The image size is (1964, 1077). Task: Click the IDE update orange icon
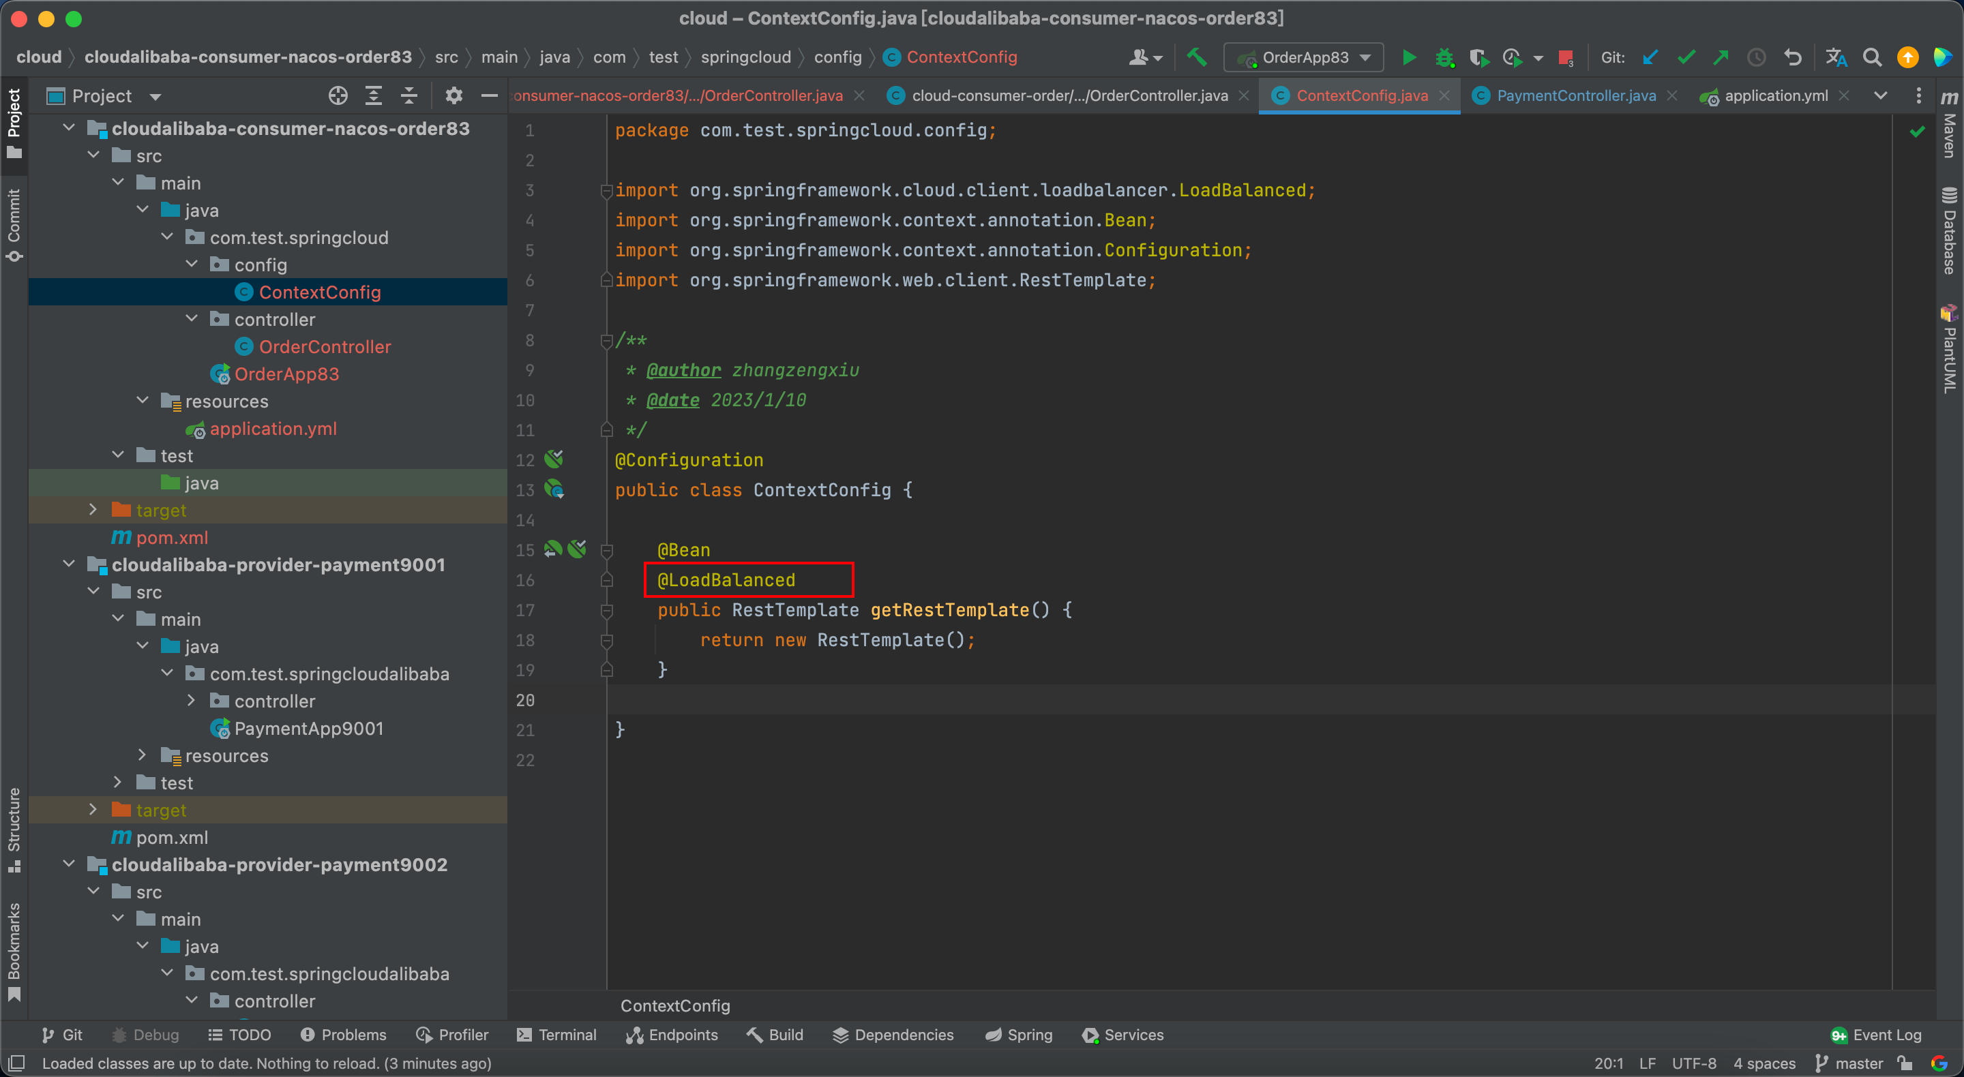1907,57
